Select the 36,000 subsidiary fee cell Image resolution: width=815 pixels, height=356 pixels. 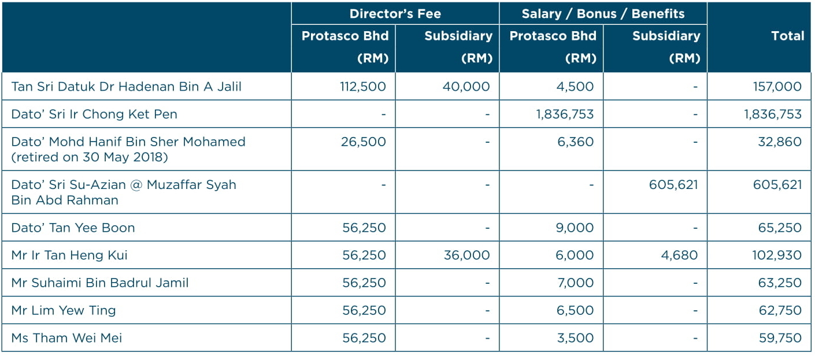point(466,255)
